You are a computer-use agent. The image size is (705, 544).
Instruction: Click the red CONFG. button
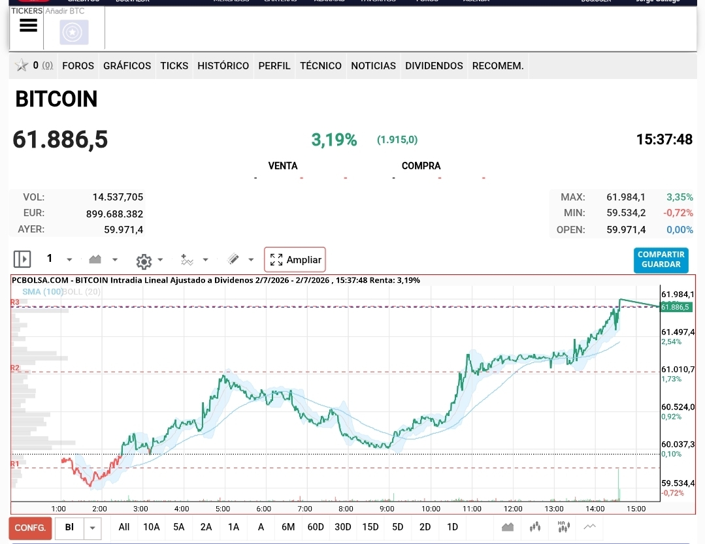[x=30, y=528]
